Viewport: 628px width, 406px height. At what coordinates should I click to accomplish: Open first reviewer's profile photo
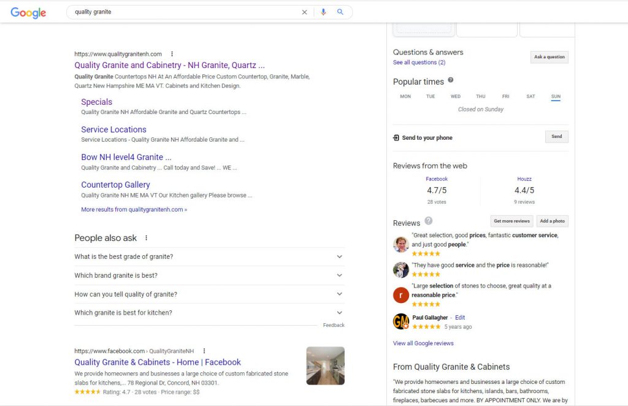[x=401, y=244]
